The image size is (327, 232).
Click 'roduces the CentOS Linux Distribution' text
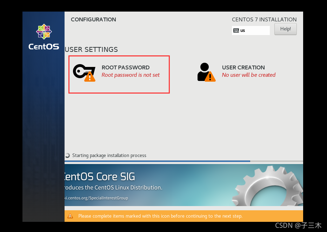click(113, 187)
